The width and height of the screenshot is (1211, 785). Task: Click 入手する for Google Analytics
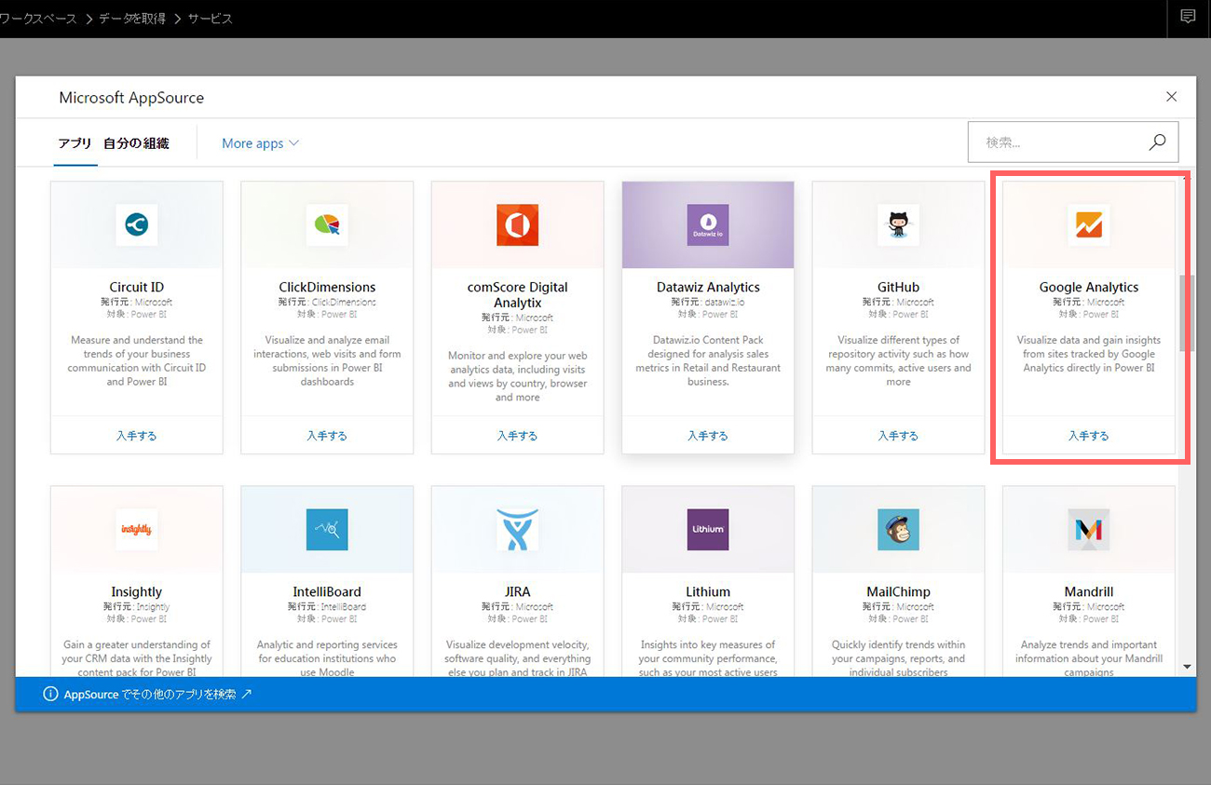pos(1088,435)
